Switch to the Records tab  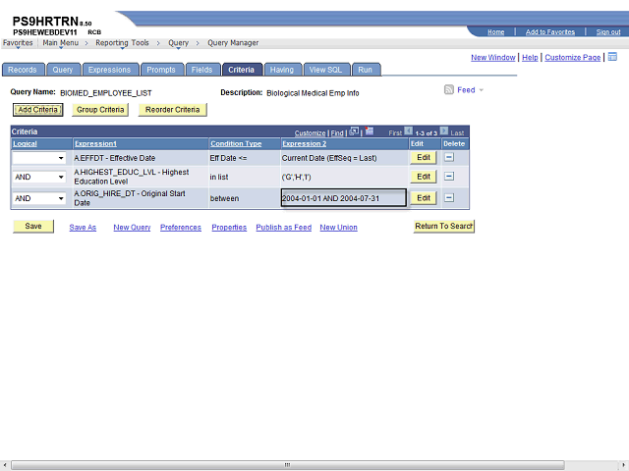pyautogui.click(x=23, y=70)
